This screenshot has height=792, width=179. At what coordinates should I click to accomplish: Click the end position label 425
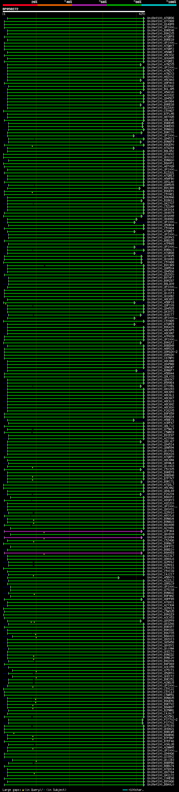(x=141, y=14)
